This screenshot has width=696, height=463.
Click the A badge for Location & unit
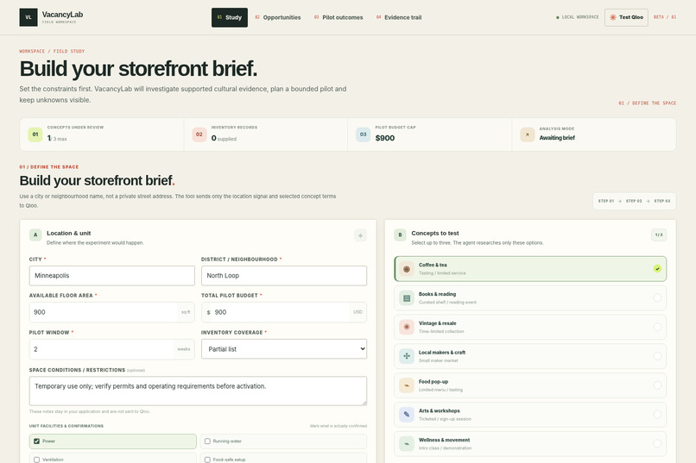pyautogui.click(x=35, y=235)
